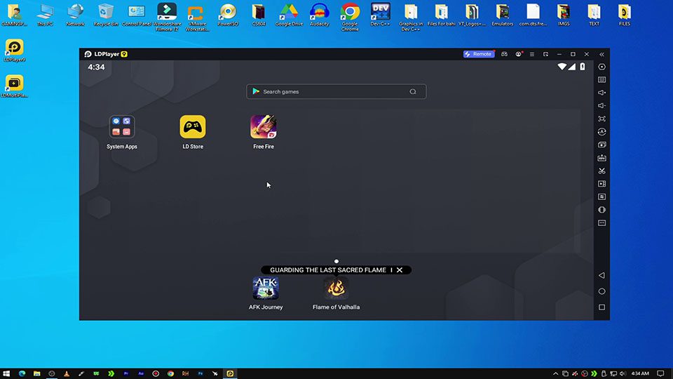Open the Windows notification center

(660, 373)
